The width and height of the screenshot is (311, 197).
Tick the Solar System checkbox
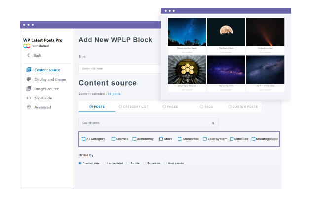pos(205,139)
